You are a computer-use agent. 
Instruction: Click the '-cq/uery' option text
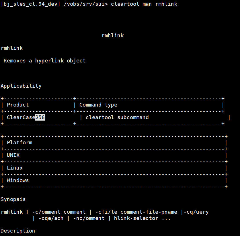click(196, 212)
